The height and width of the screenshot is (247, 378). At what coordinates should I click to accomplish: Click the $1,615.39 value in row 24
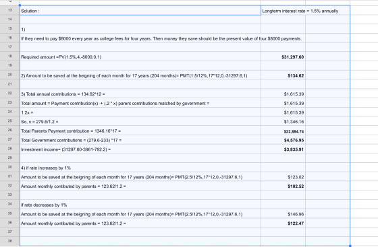(x=283, y=112)
